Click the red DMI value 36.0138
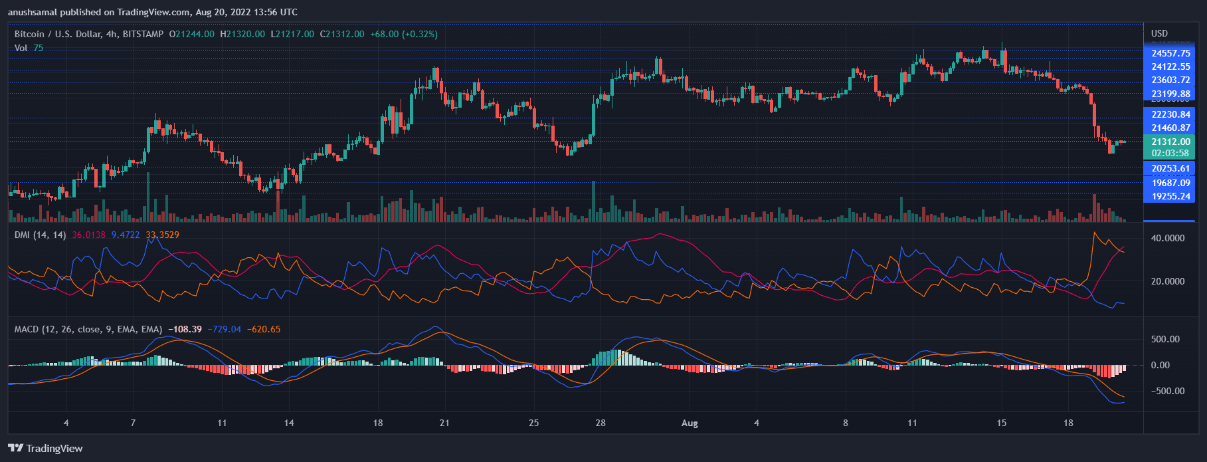 (88, 235)
